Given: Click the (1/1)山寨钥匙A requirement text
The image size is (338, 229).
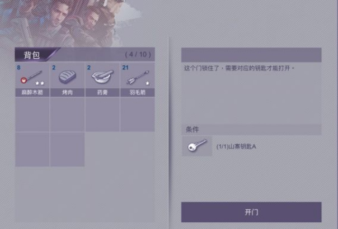Looking at the screenshot, I should coord(236,146).
